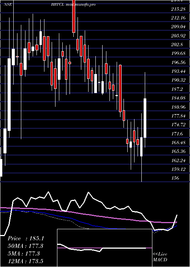Image resolution: width=190 pixels, height=267 pixels.
Task: Click the 196.56 price axis label
Action: [x=178, y=62]
